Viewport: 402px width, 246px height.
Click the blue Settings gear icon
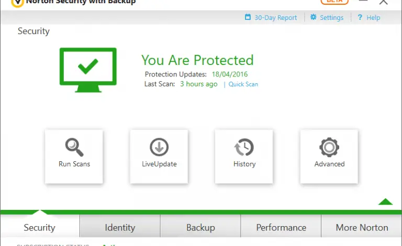pyautogui.click(x=314, y=17)
